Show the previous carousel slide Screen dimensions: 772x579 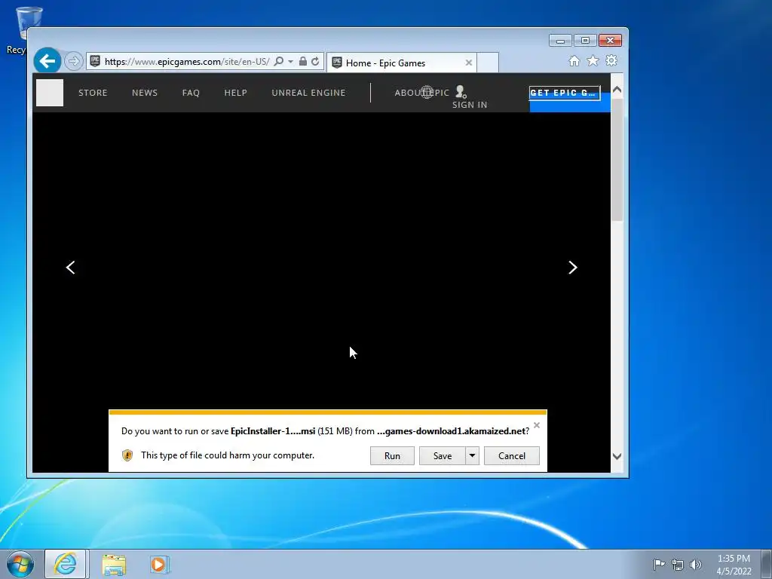tap(71, 268)
